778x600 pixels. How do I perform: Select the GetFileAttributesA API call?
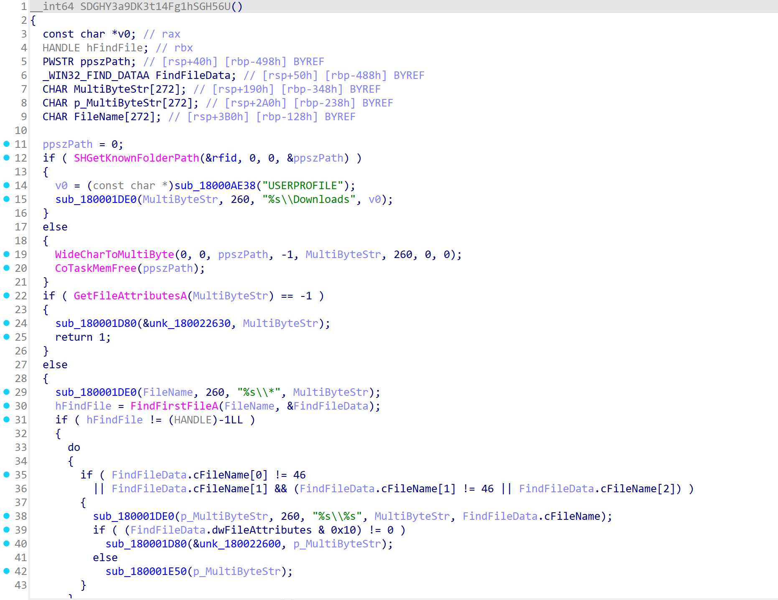[x=130, y=296]
